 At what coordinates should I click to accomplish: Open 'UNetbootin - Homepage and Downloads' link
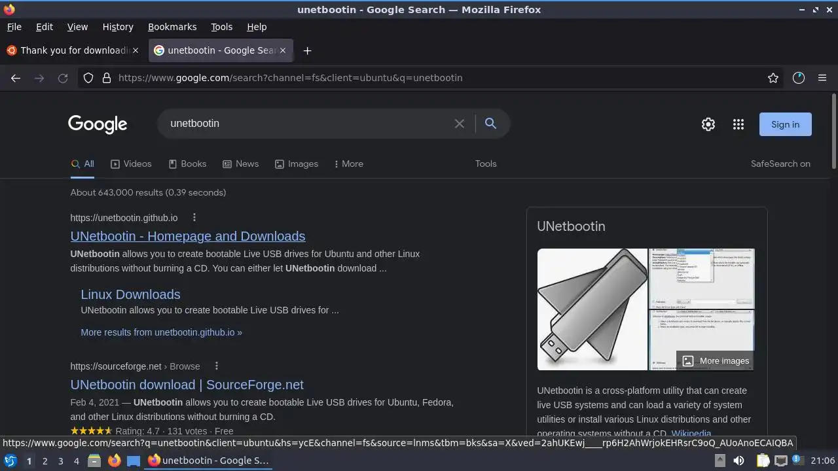tap(188, 236)
